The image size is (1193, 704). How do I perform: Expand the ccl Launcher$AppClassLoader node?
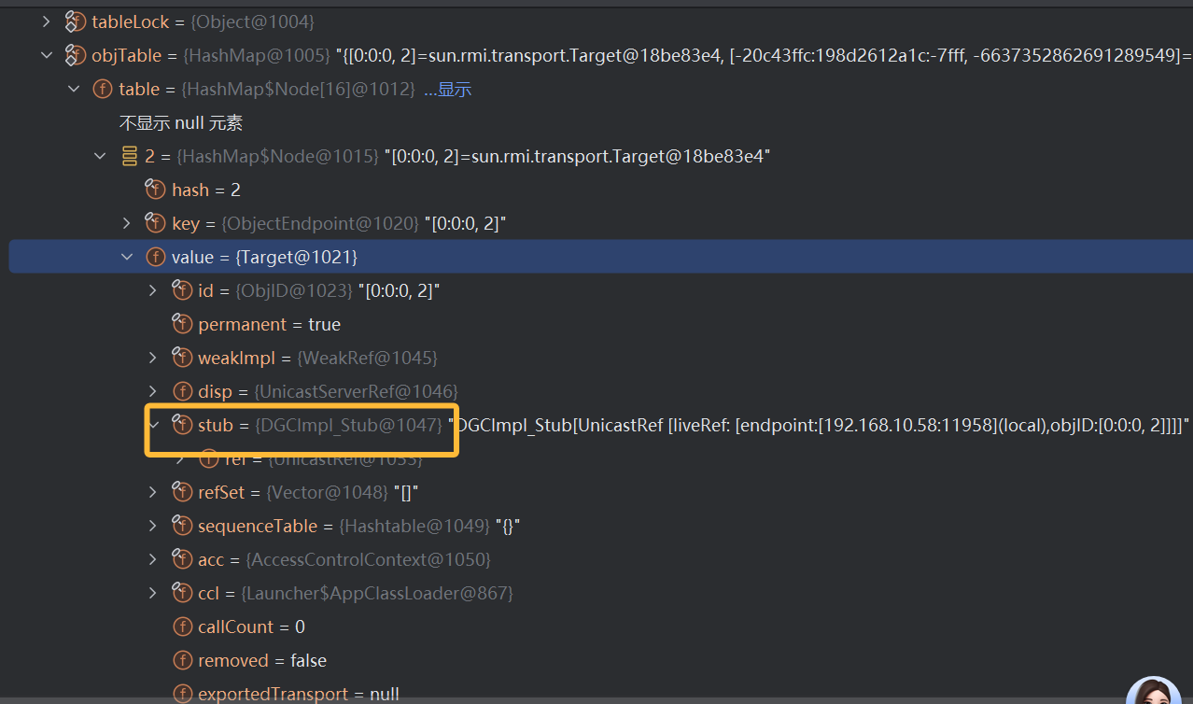(x=154, y=594)
